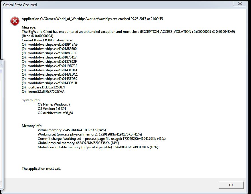The width and height of the screenshot is (251, 194).
Task: Click "The application must exit." text
Action: pos(41,169)
